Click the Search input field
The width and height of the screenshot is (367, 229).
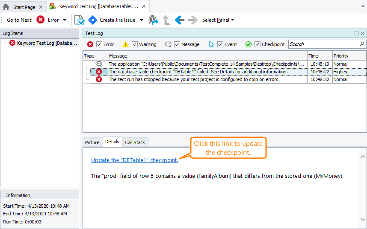pos(323,44)
